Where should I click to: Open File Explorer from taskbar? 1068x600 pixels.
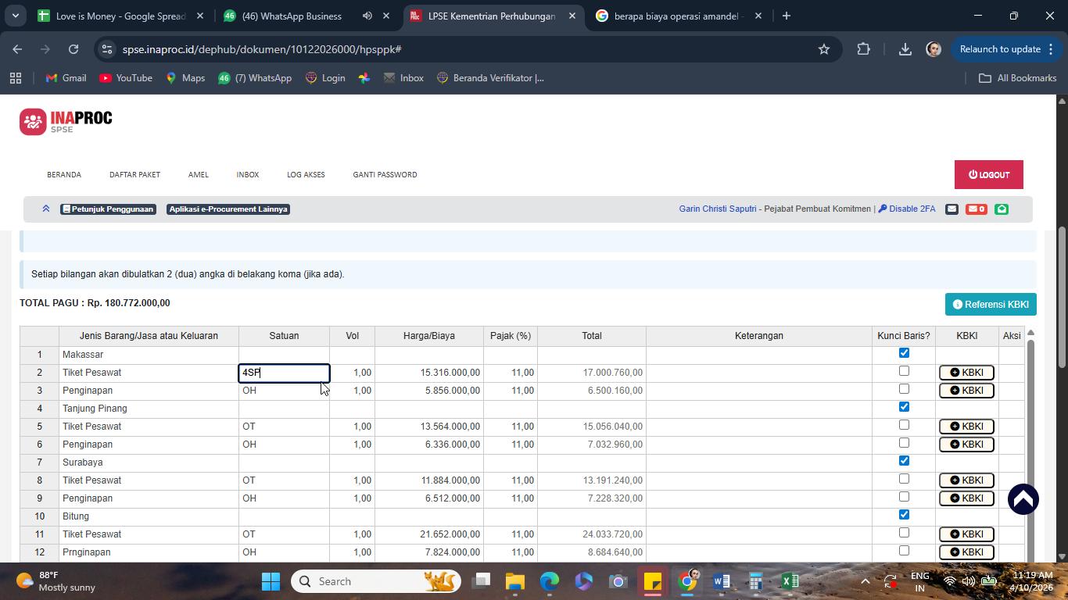(514, 581)
